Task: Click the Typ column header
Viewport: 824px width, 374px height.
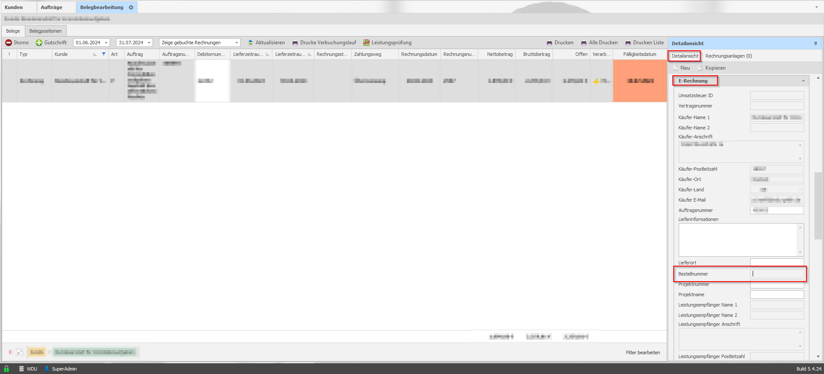Action: coord(34,54)
